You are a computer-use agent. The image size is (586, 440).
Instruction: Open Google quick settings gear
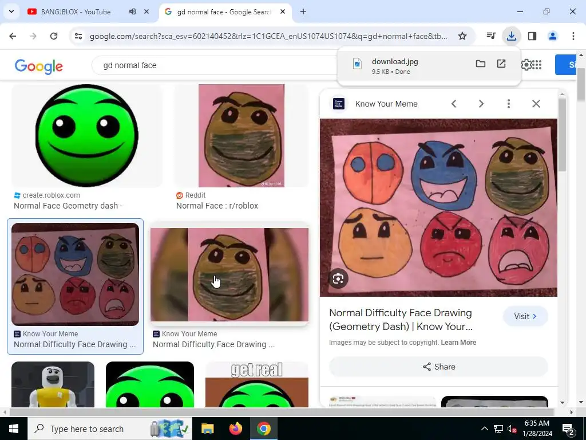pyautogui.click(x=526, y=65)
